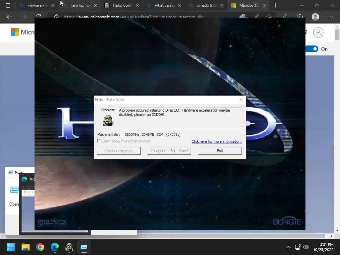The height and width of the screenshot is (255, 340).
Task: Show hidden system tray icons
Action: [289, 247]
